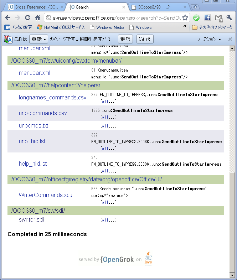The image size is (237, 280).
Task: Close the Cross Reference tab
Action: (x=62, y=7)
